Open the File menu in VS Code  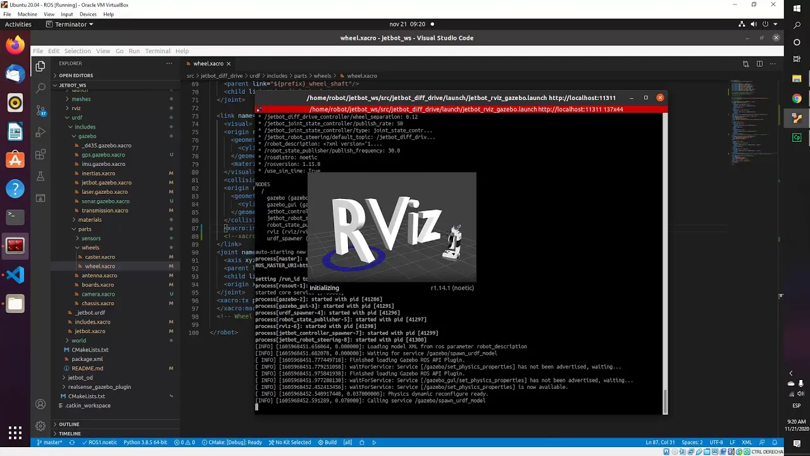click(38, 51)
